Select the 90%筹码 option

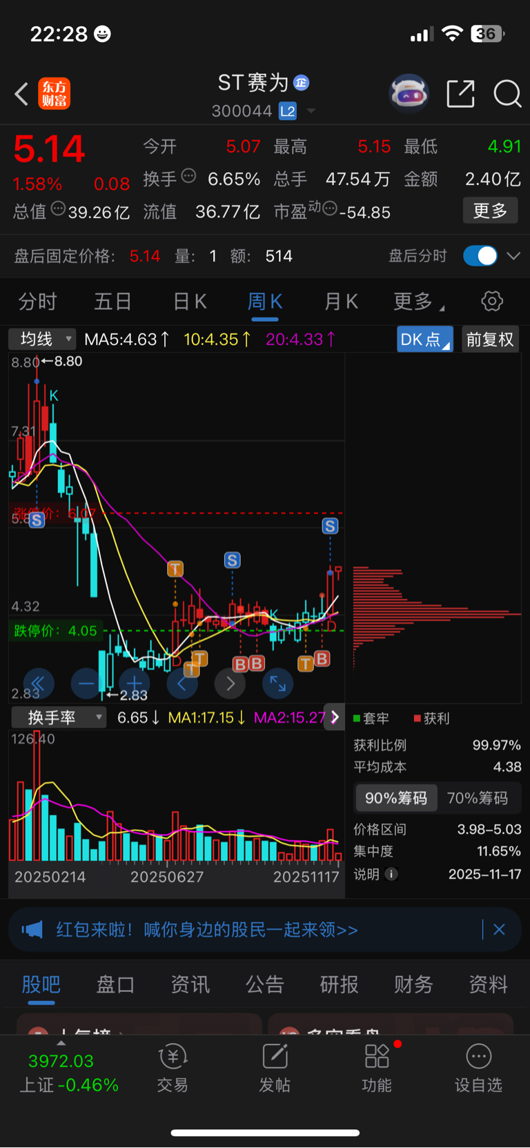coord(396,798)
